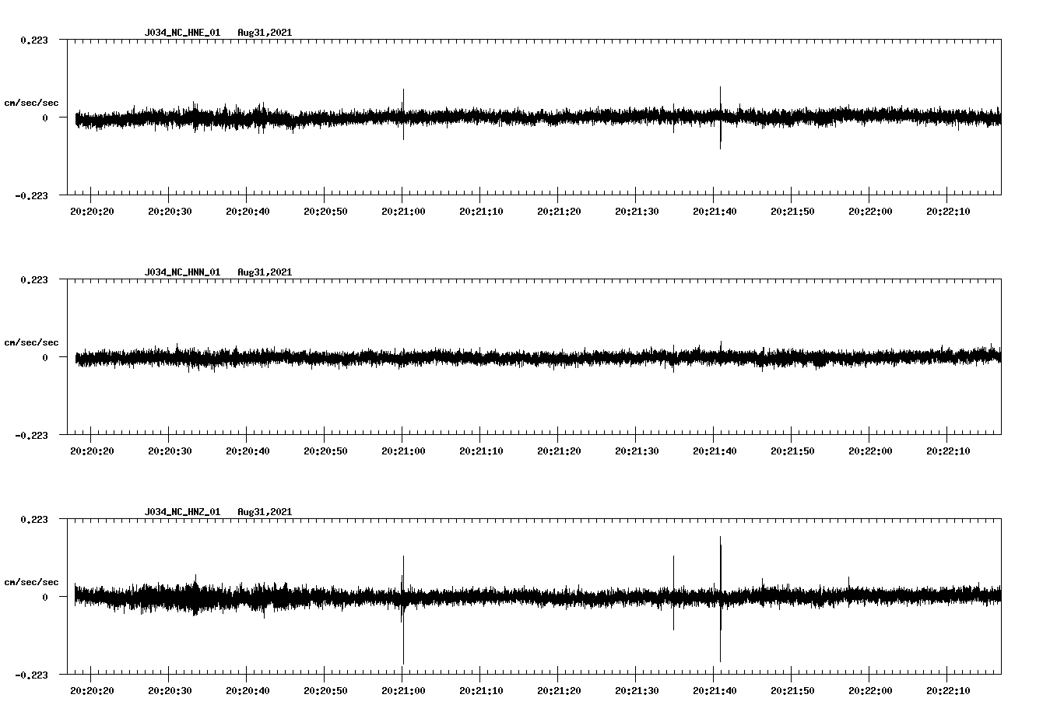
Task: Click the 20:21:30 time label under the HNN plot
Action: (637, 451)
